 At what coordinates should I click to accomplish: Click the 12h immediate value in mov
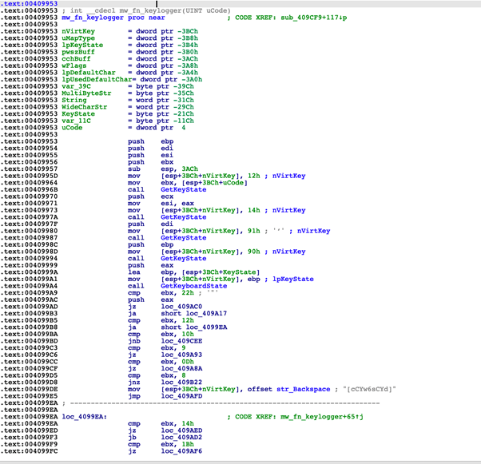pos(254,176)
